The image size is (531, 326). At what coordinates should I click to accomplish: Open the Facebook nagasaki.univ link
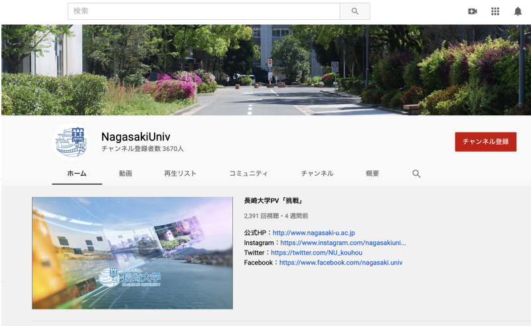341,262
